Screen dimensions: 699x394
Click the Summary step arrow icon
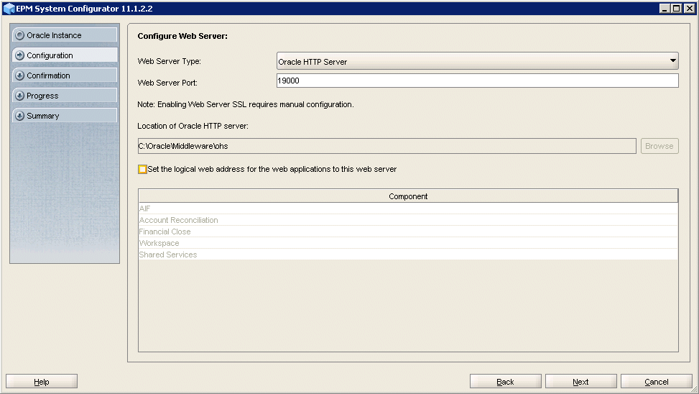(x=19, y=116)
